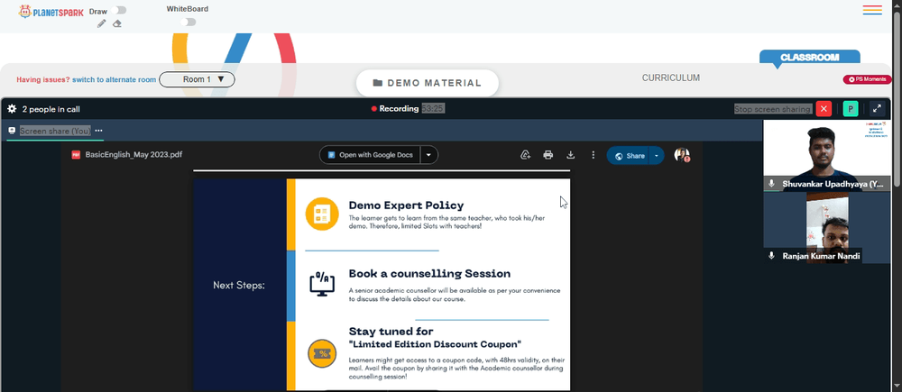Open PDF viewer more actions menu

point(594,155)
